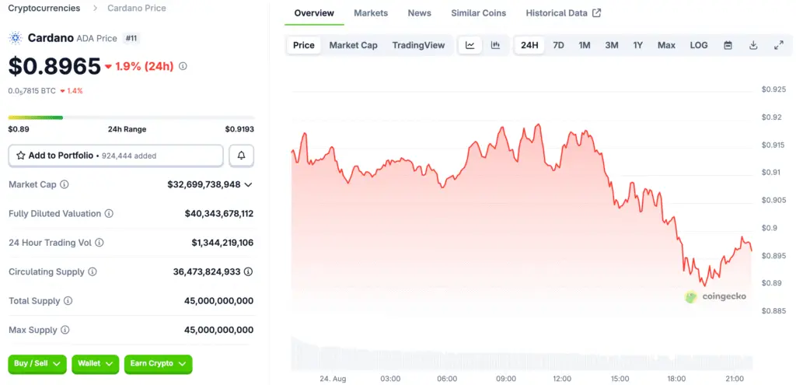
Task: Open 24 Hour Trading Vol info icon
Action: 99,243
